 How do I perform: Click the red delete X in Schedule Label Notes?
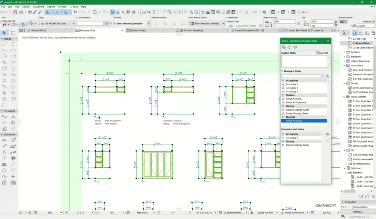(328, 140)
